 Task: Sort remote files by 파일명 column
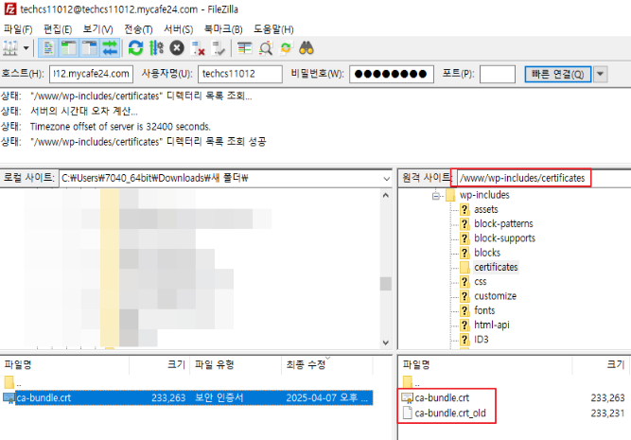485,364
